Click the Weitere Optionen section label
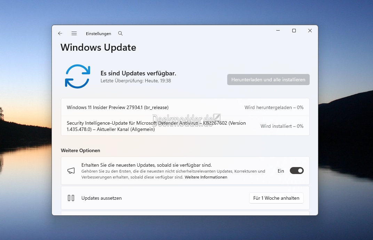This screenshot has height=240, width=373. point(80,150)
